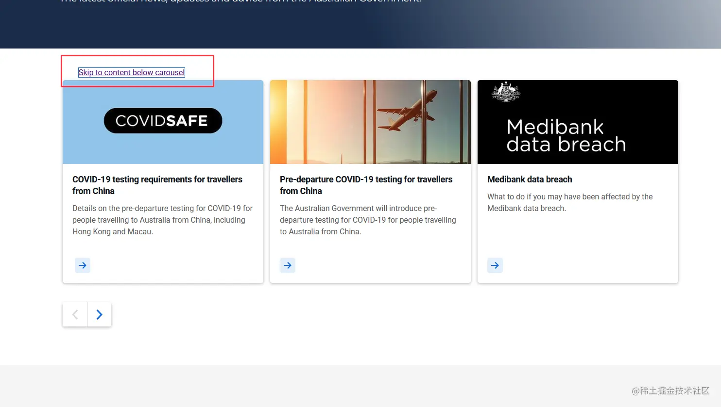
Task: Open the arrow icon on Medibank data breach card
Action: pos(495,265)
